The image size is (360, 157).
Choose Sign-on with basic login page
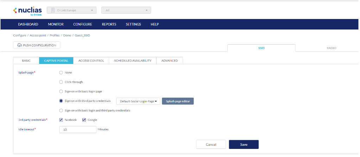click(x=61, y=91)
